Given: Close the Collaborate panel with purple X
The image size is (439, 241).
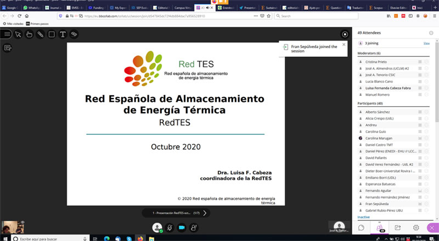Looking at the screenshot, I should (x=432, y=227).
